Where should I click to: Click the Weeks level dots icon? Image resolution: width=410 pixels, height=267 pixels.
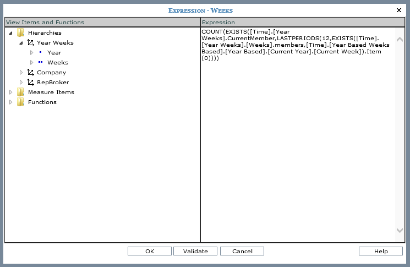(40, 63)
